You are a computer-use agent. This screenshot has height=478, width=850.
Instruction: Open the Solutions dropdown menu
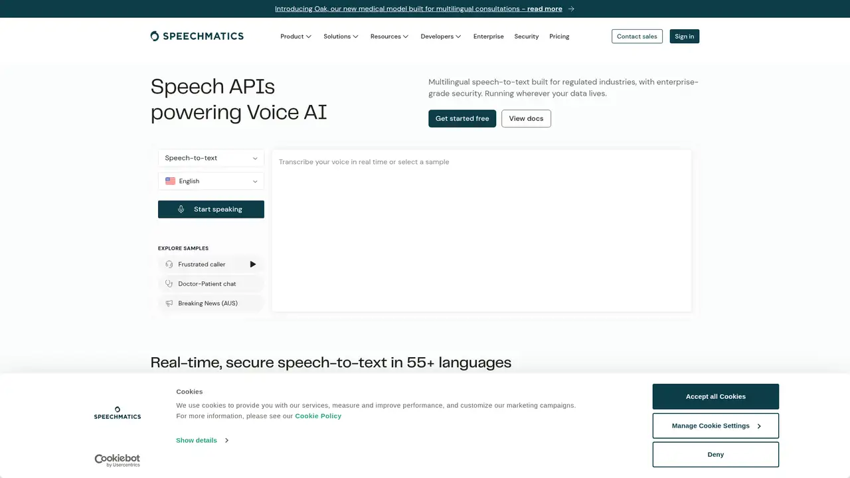pos(341,37)
